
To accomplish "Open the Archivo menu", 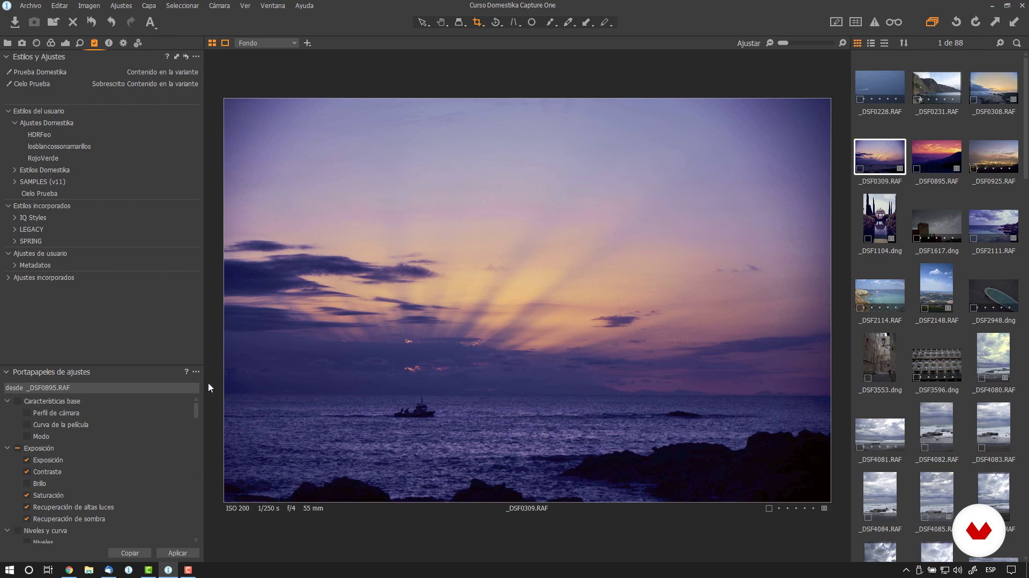I will [31, 5].
